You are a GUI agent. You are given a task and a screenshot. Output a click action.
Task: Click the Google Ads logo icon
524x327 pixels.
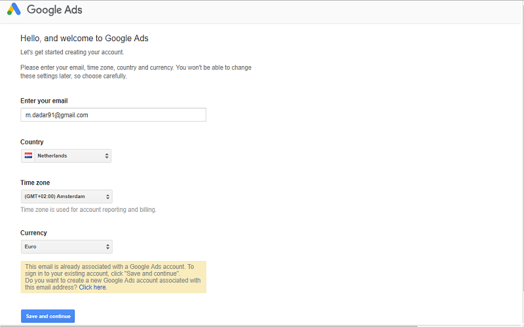pyautogui.click(x=14, y=9)
